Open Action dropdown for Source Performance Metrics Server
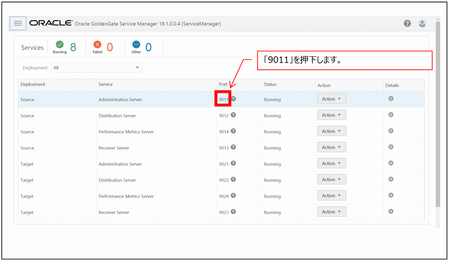 coord(332,131)
